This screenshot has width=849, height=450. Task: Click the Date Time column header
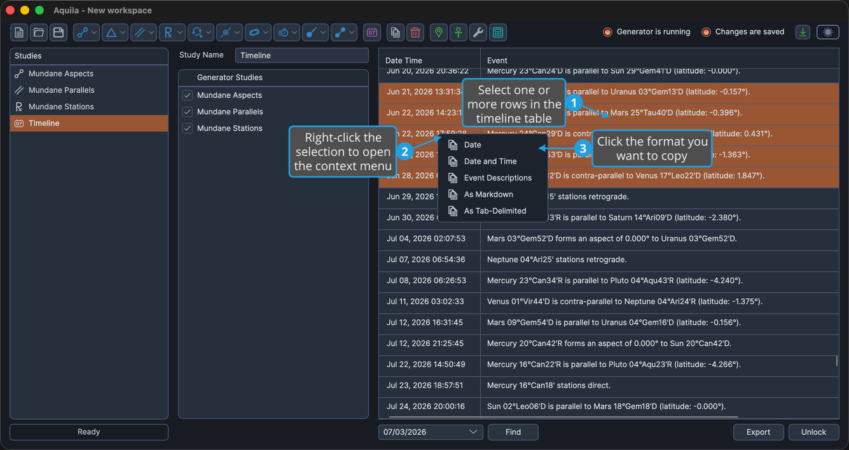429,60
